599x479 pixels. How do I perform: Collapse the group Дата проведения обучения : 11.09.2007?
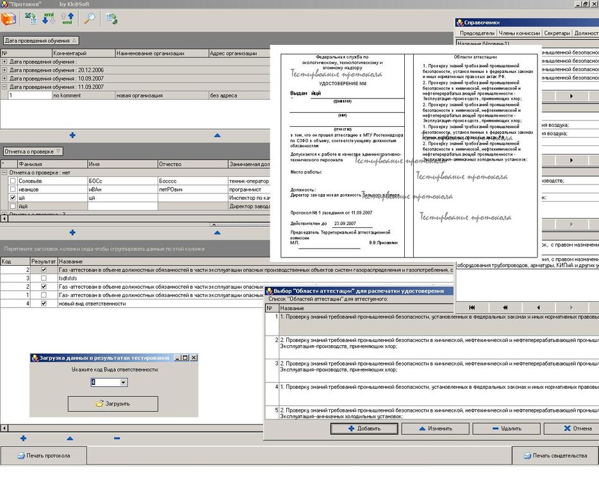click(x=4, y=86)
